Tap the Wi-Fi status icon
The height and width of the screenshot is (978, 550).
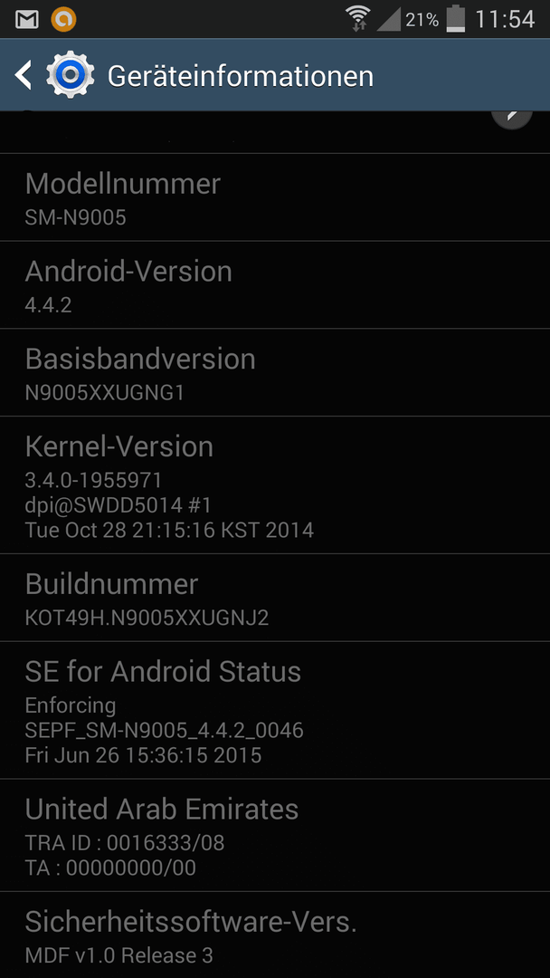pos(358,19)
